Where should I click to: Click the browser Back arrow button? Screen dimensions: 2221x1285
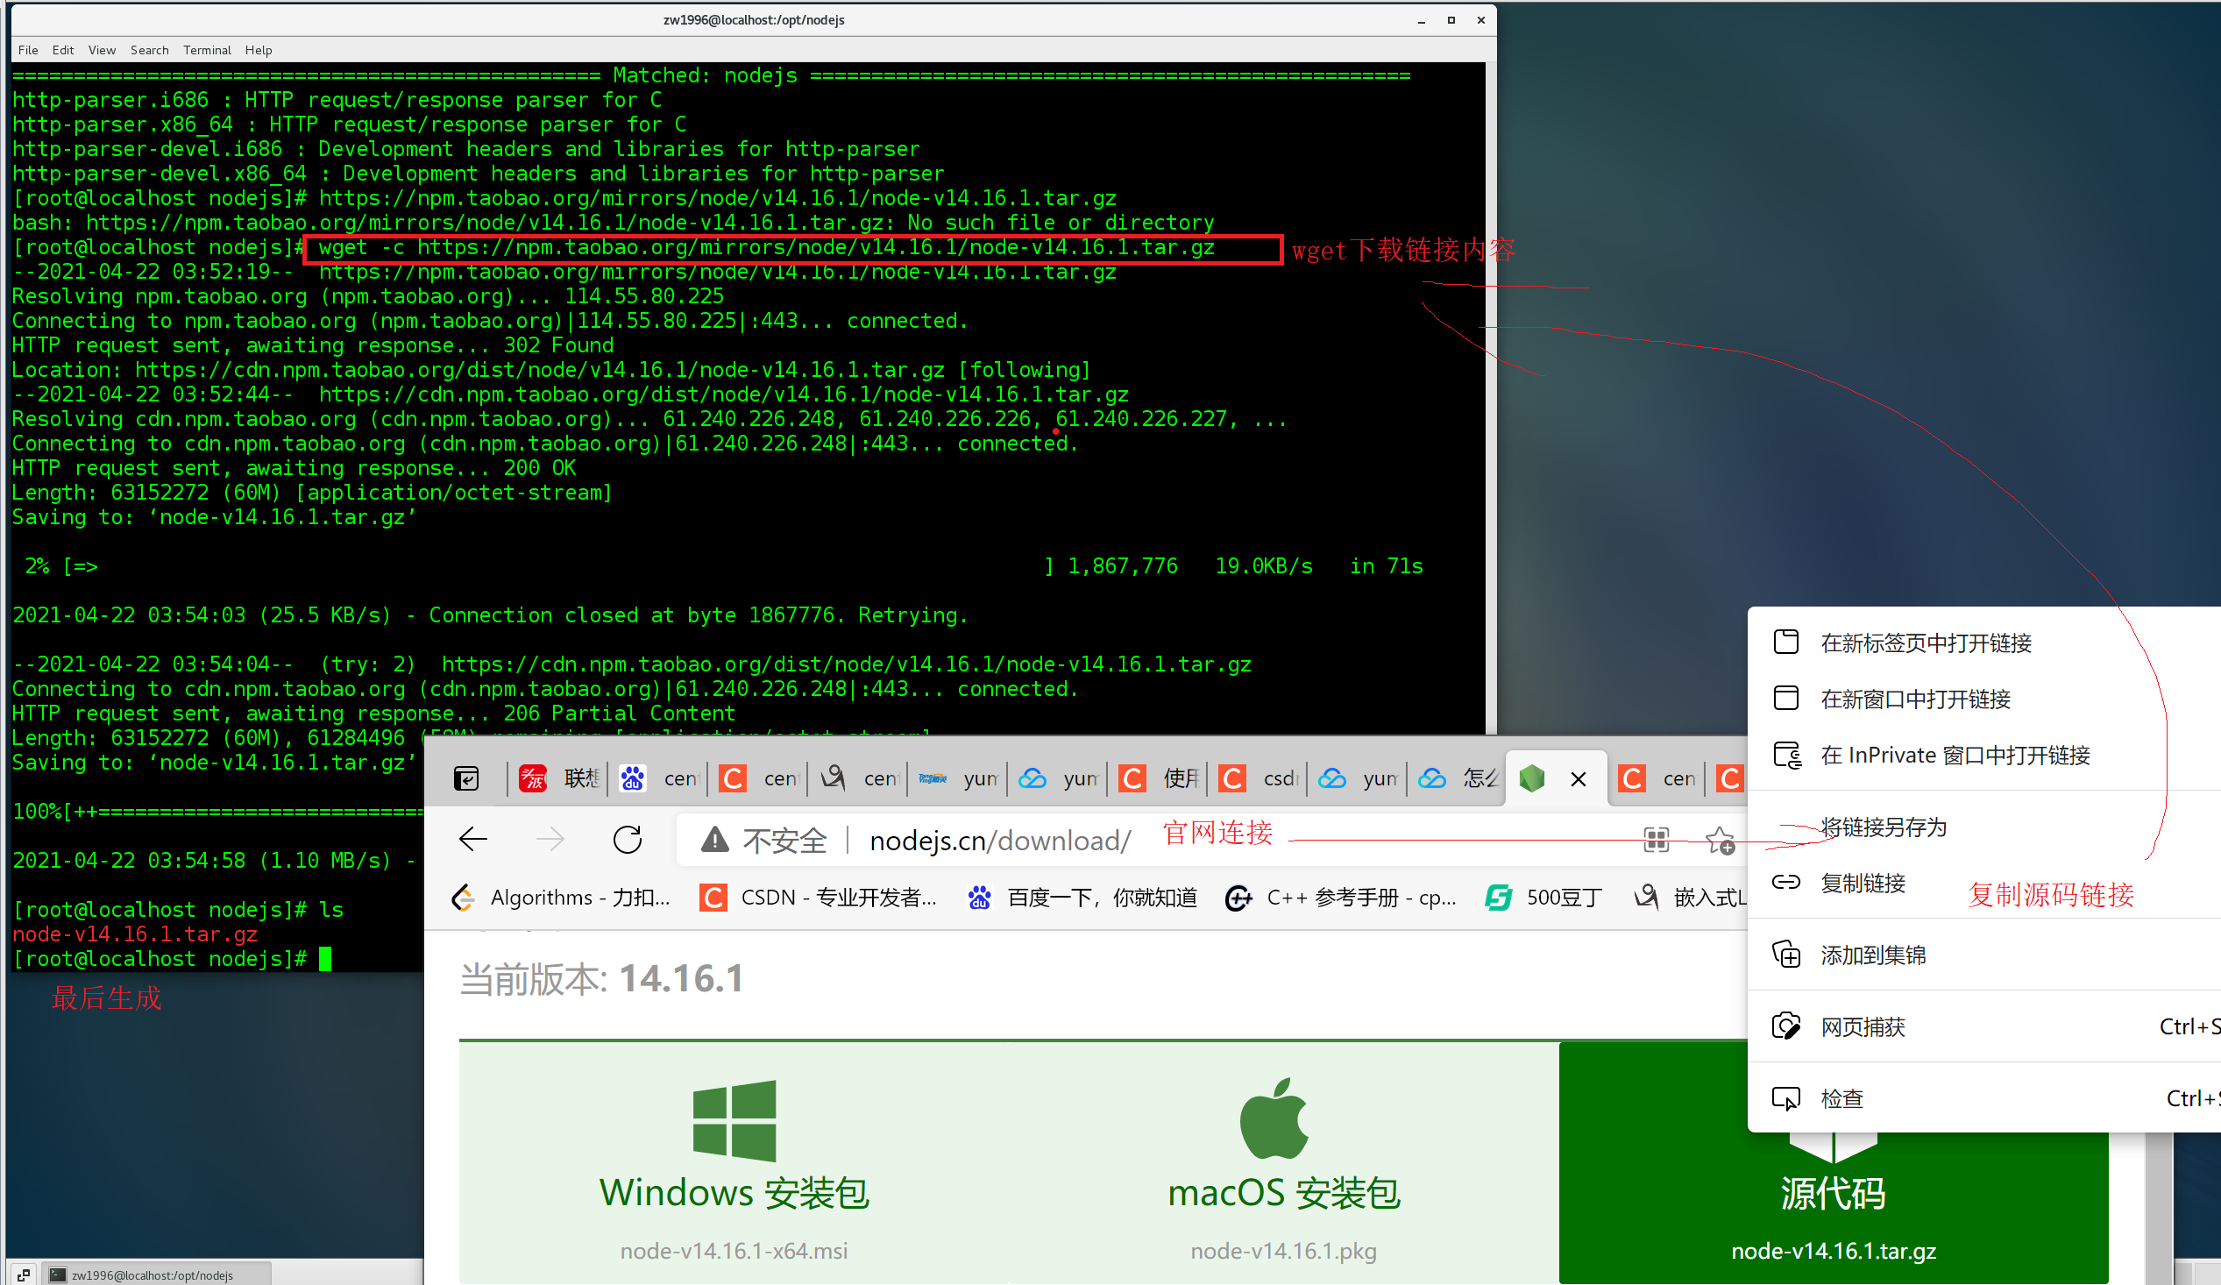point(473,839)
